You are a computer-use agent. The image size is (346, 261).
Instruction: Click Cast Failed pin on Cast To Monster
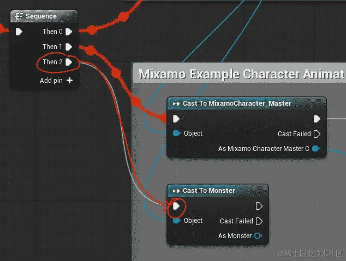259,221
